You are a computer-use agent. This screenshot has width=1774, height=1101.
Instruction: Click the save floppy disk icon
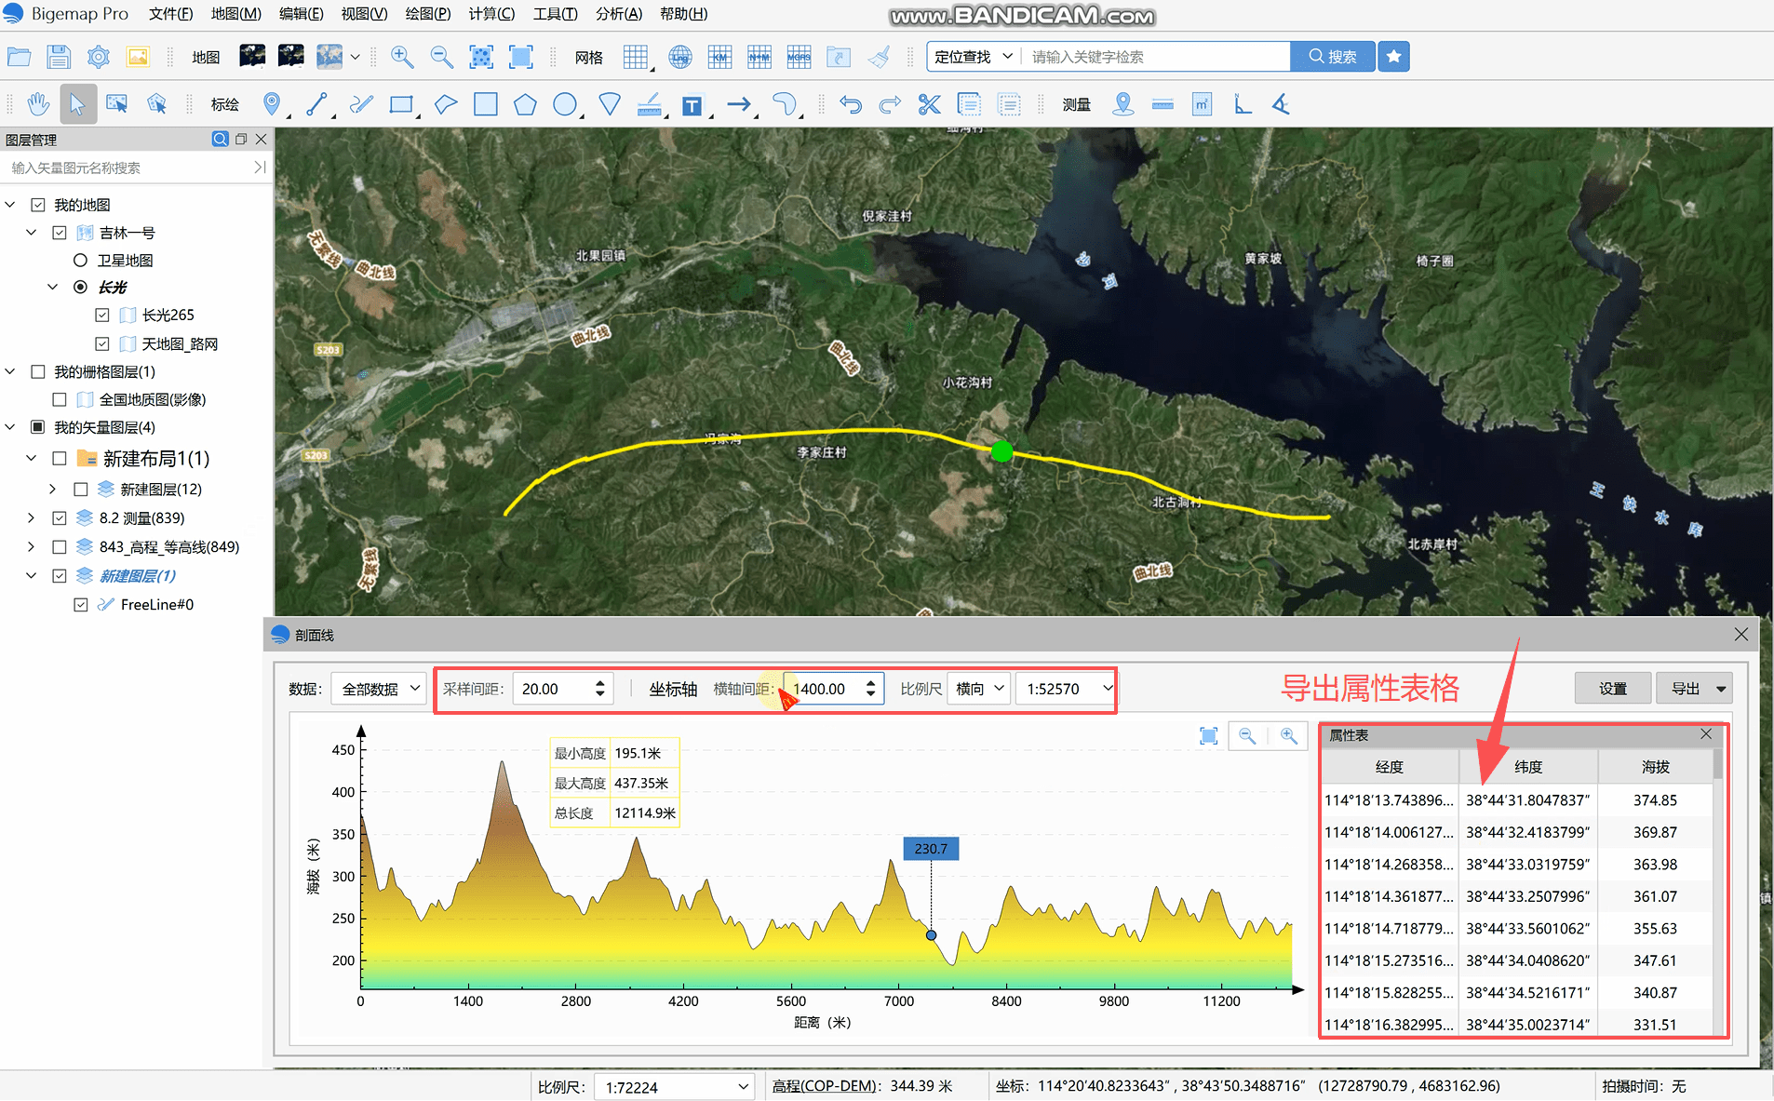(x=59, y=57)
